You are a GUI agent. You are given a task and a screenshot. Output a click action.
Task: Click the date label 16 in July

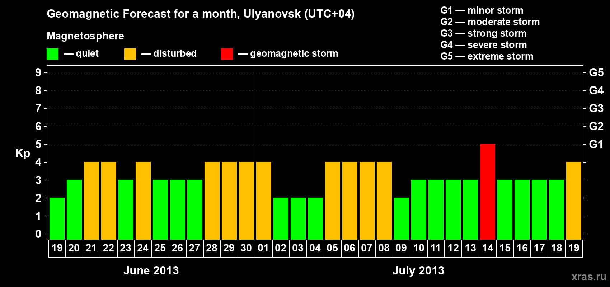(522, 248)
